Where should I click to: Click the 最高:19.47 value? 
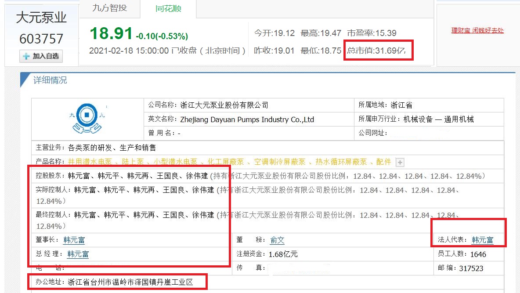[x=321, y=33]
